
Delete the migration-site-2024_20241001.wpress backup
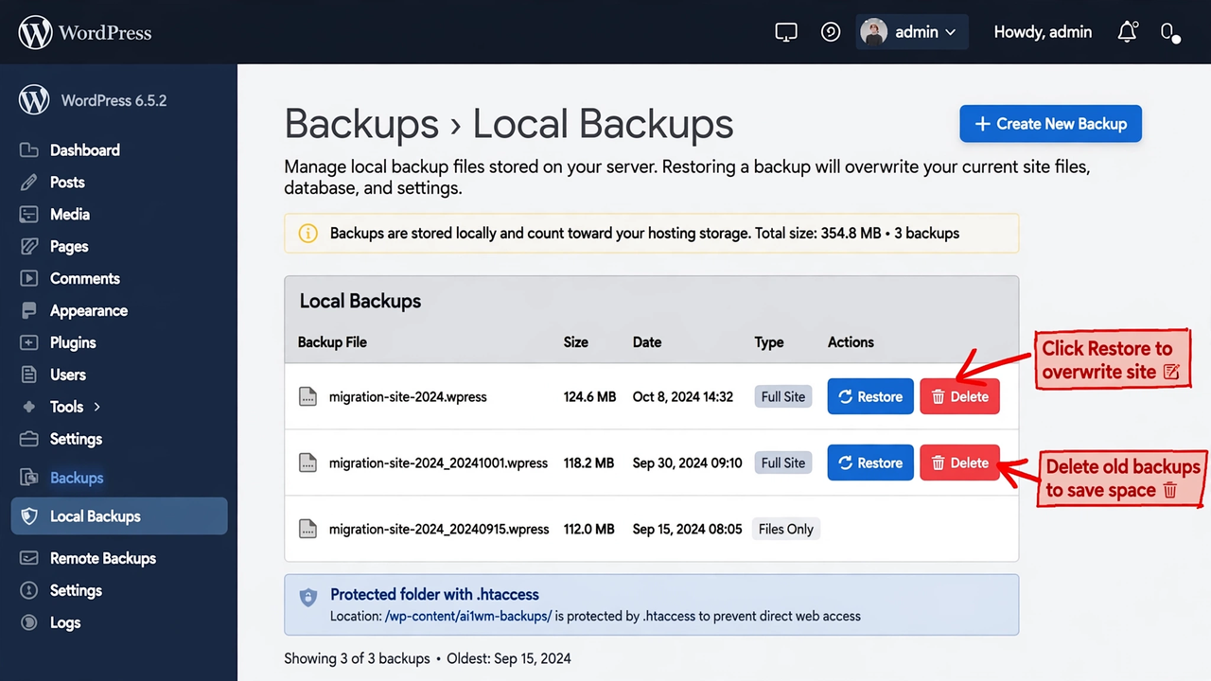tap(959, 463)
